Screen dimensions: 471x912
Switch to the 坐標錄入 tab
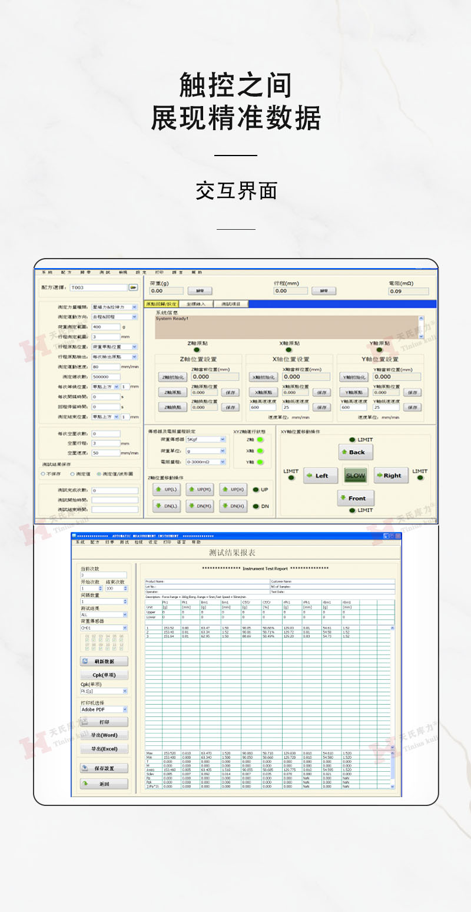pyautogui.click(x=195, y=304)
